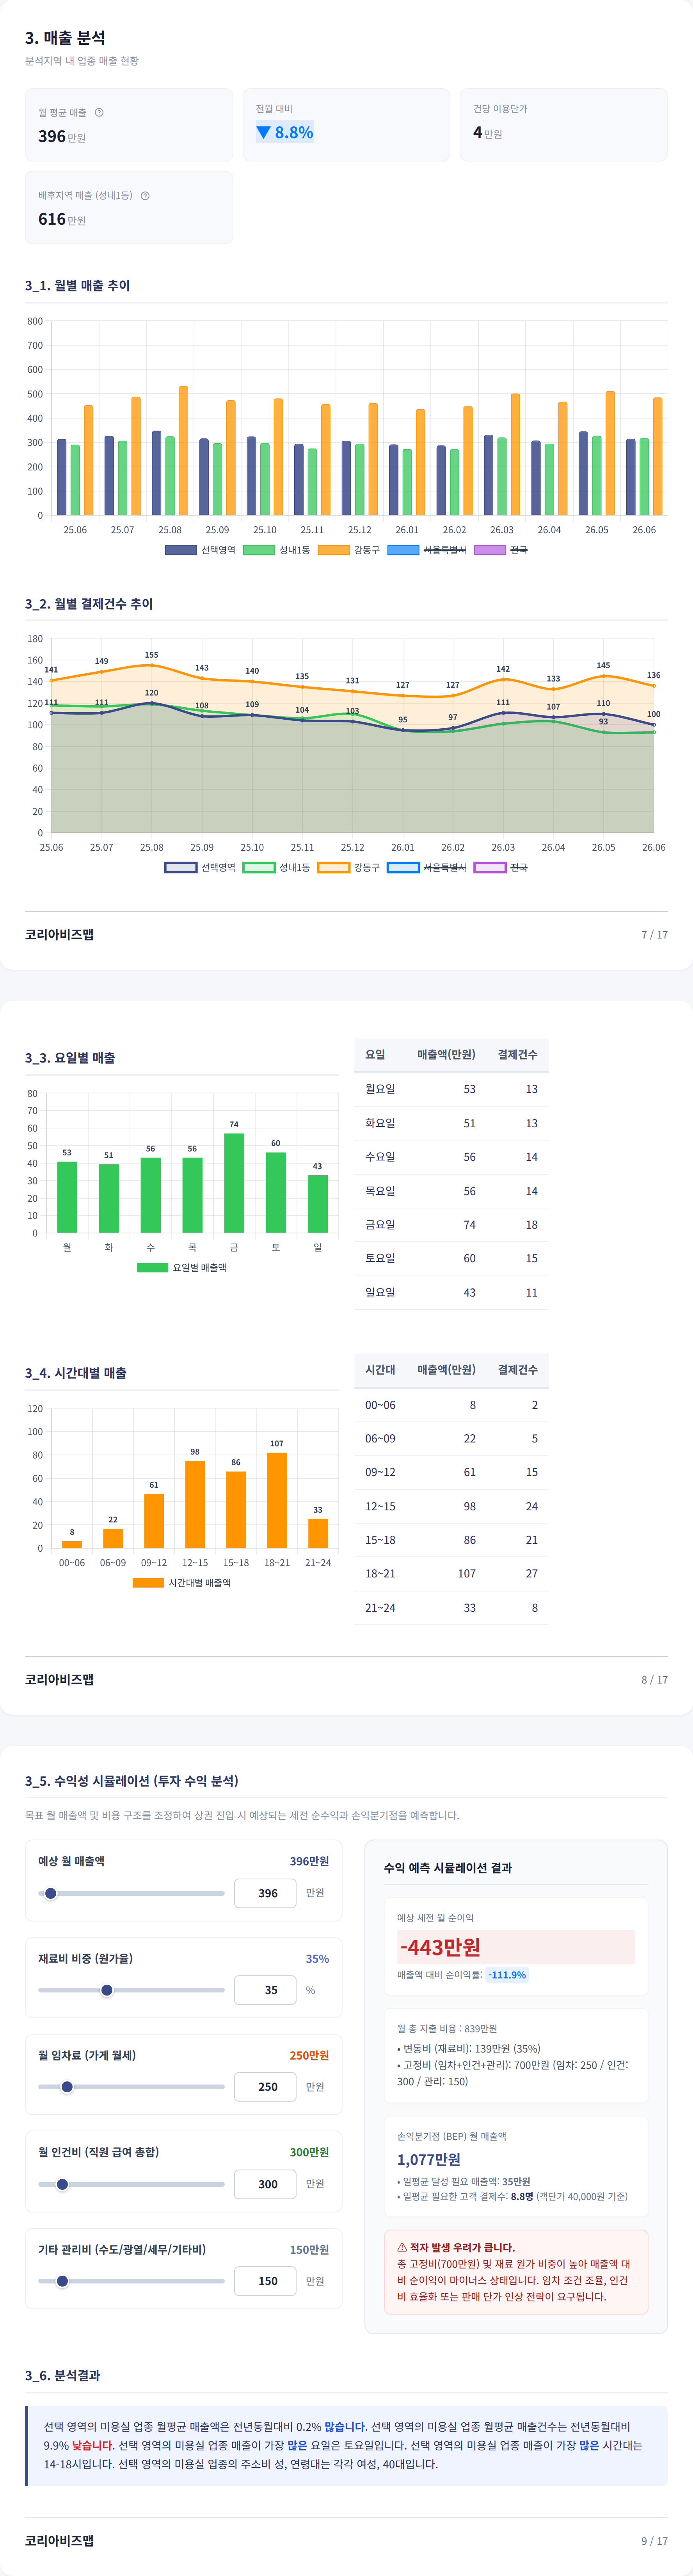693x2576 pixels.
Task: Enable 서울특별시 legend in 월별 결제건수 추이 chart
Action: (426, 867)
